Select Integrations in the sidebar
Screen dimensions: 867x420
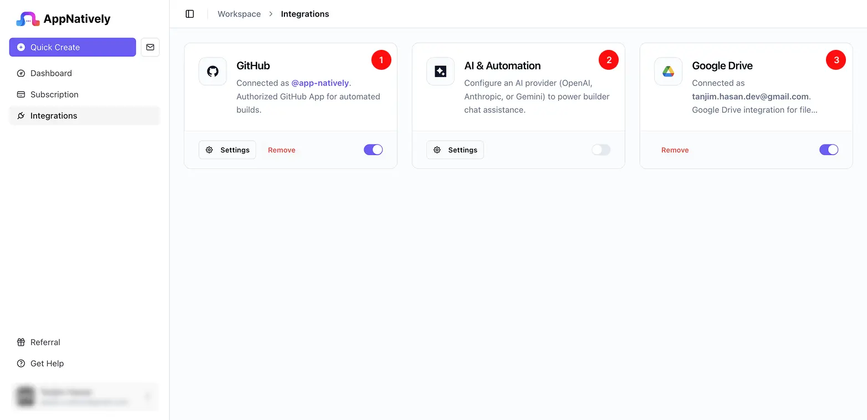click(84, 116)
